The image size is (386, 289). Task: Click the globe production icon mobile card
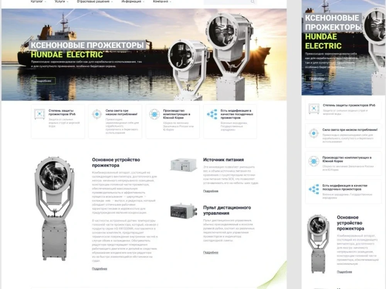tap(314, 161)
